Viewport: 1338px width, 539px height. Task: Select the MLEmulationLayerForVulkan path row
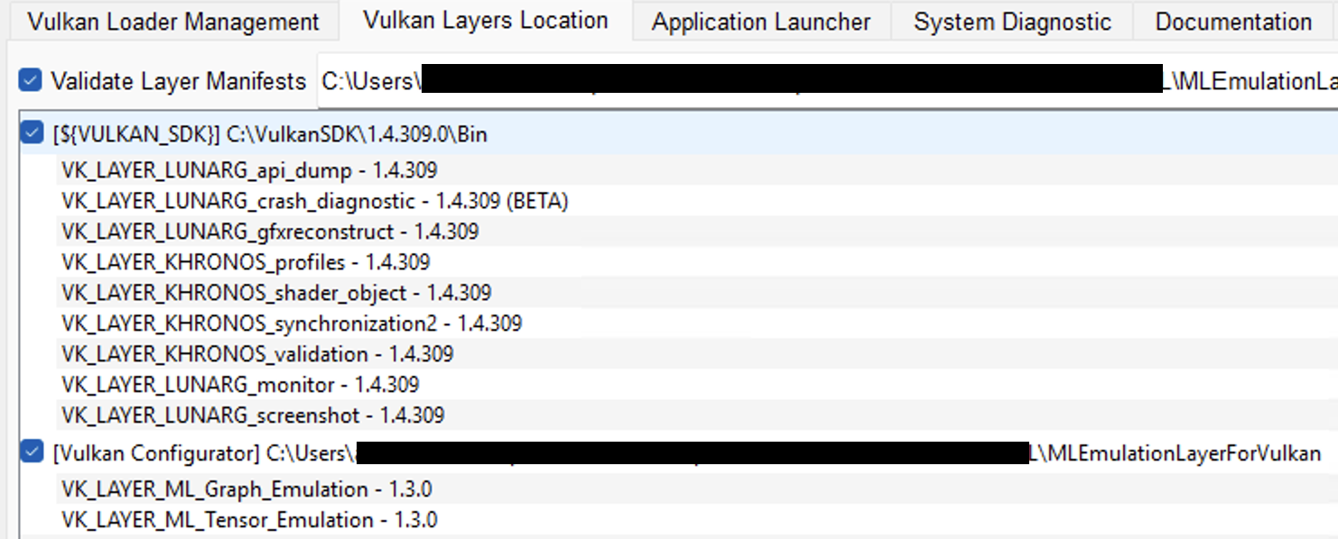click(677, 452)
